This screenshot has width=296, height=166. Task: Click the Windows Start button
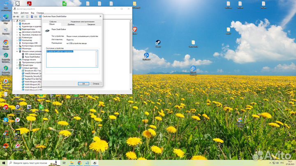(x=3, y=163)
